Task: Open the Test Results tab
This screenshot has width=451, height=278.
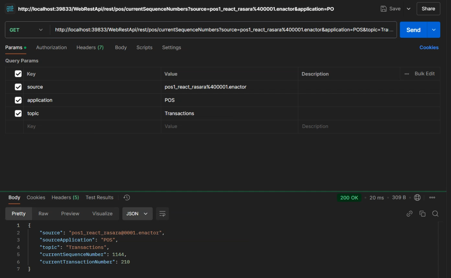Action: point(99,197)
